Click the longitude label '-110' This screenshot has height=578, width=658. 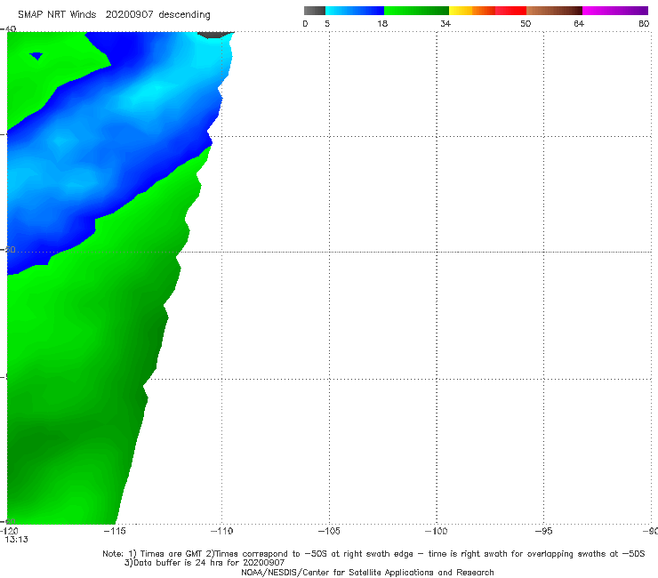(x=221, y=531)
